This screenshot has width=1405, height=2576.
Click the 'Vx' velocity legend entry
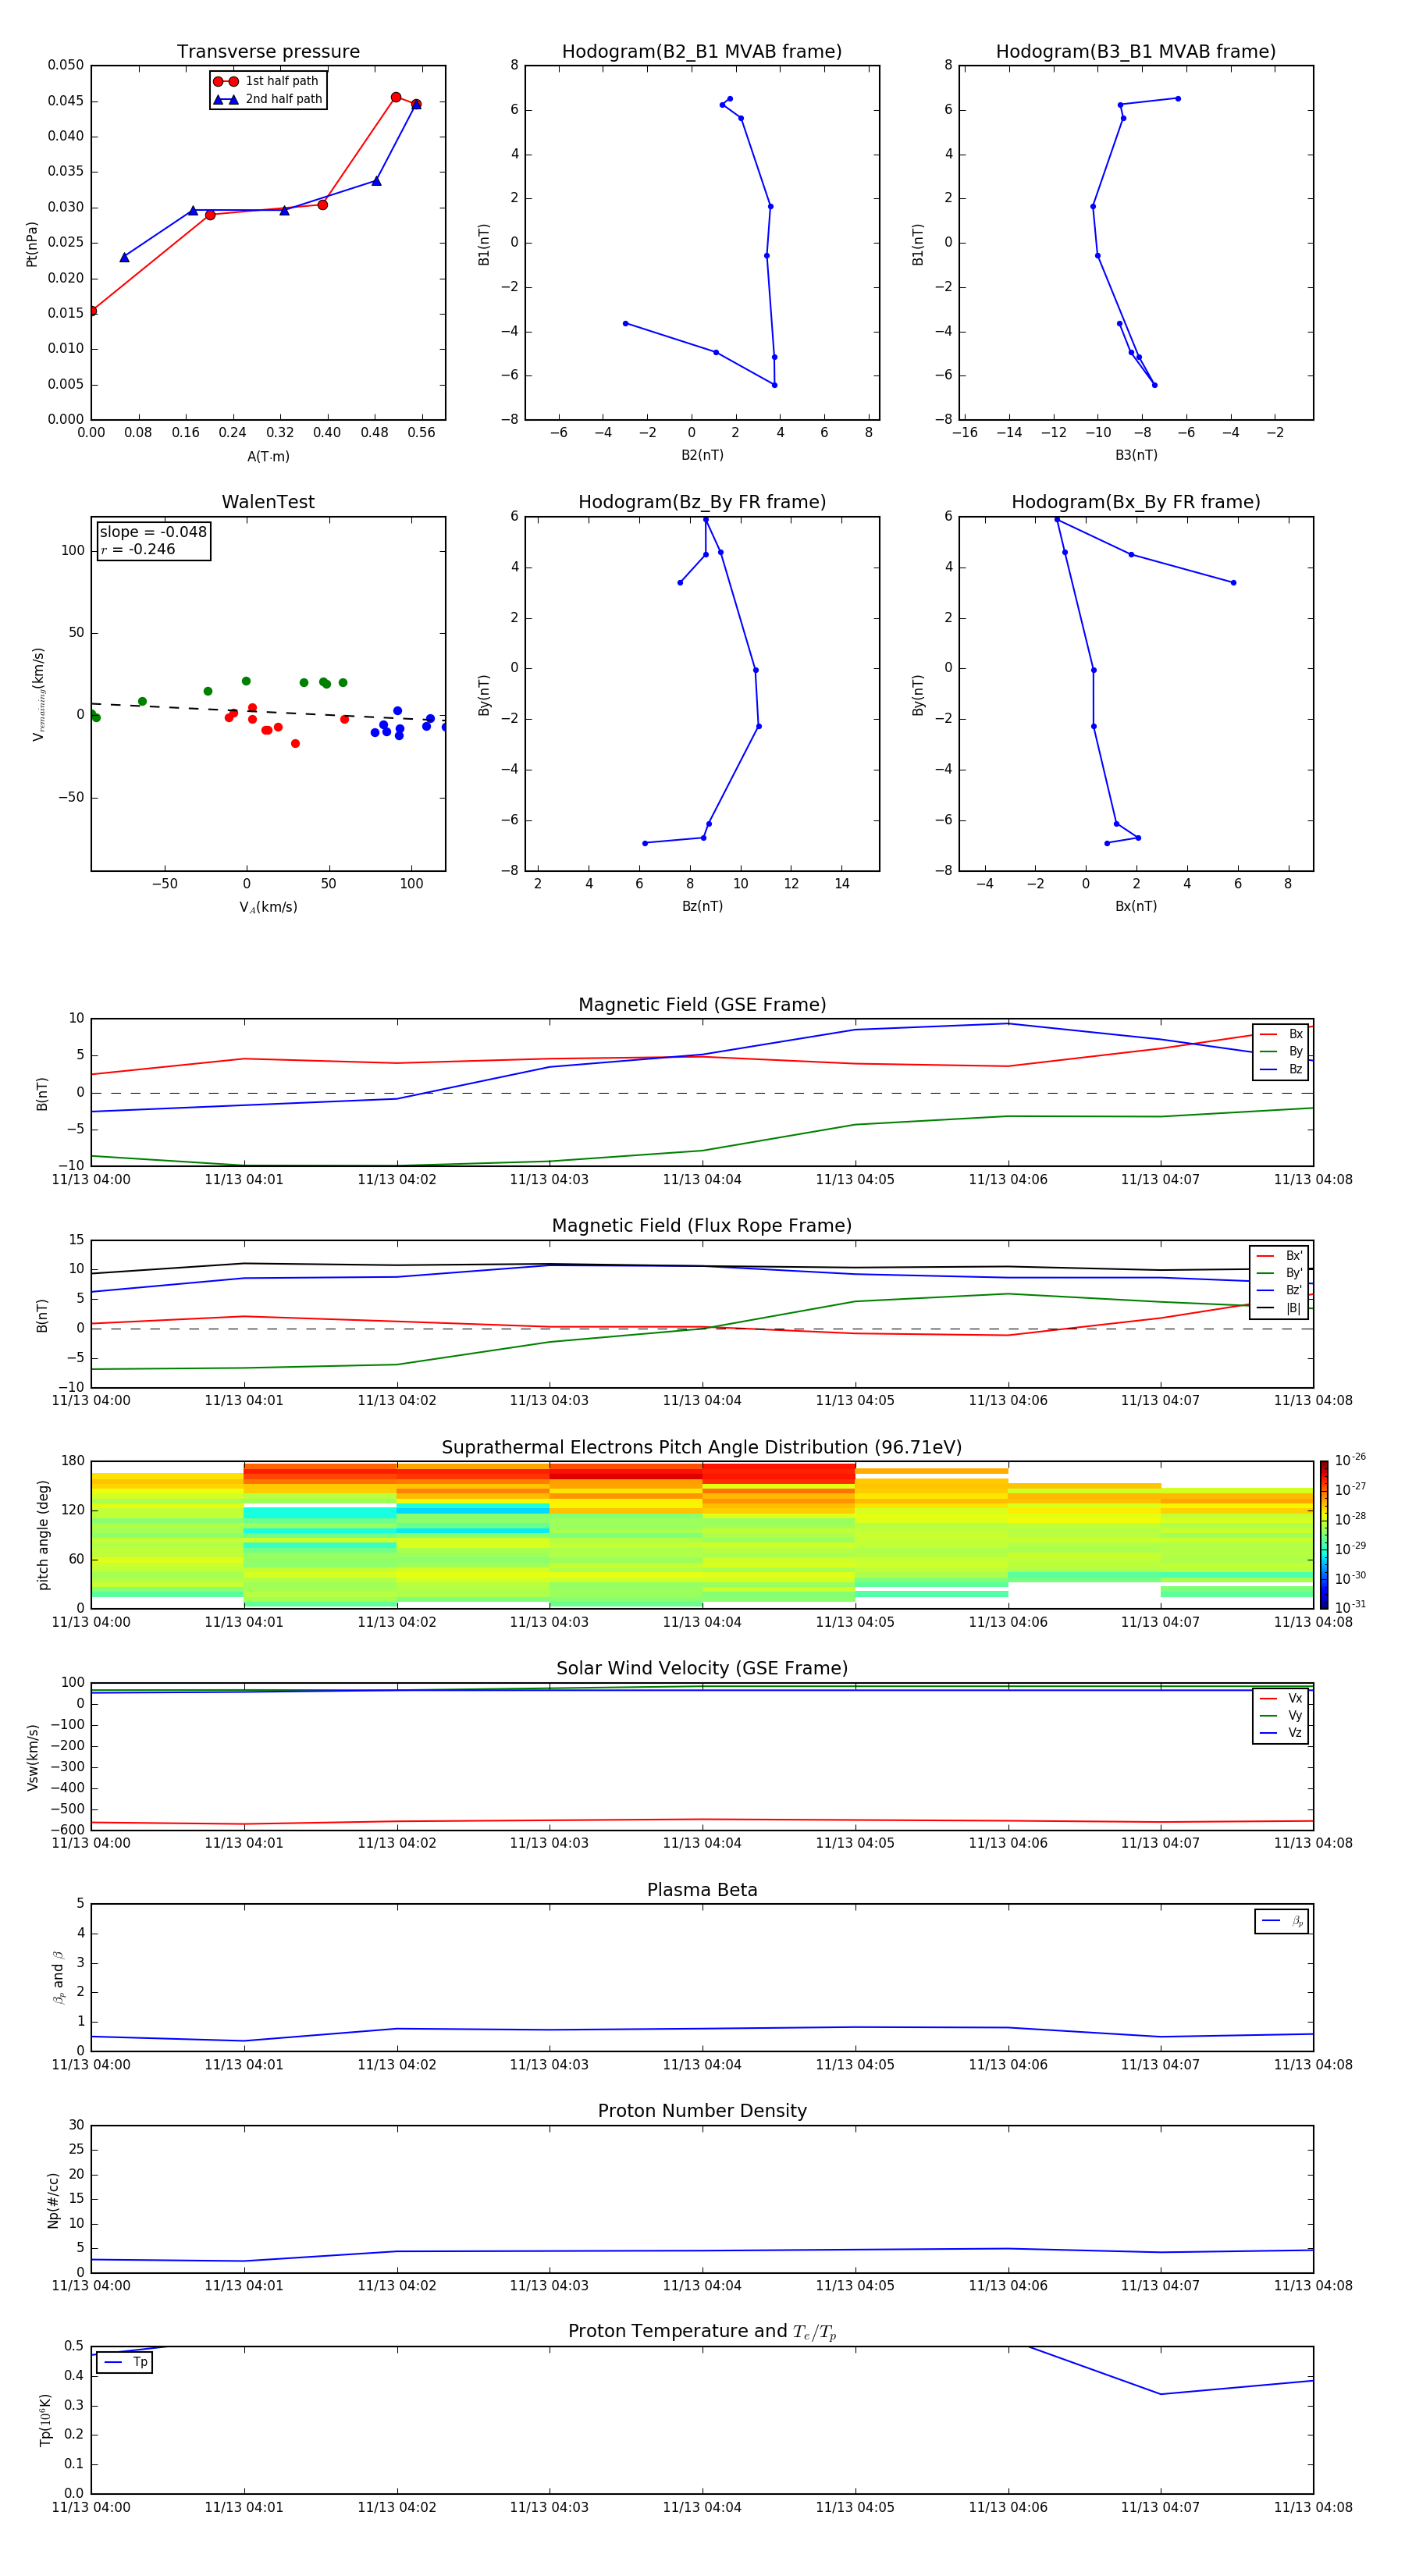[1281, 1698]
